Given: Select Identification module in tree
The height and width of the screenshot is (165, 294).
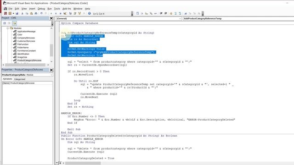Looking at the screenshot, I should [23, 54].
